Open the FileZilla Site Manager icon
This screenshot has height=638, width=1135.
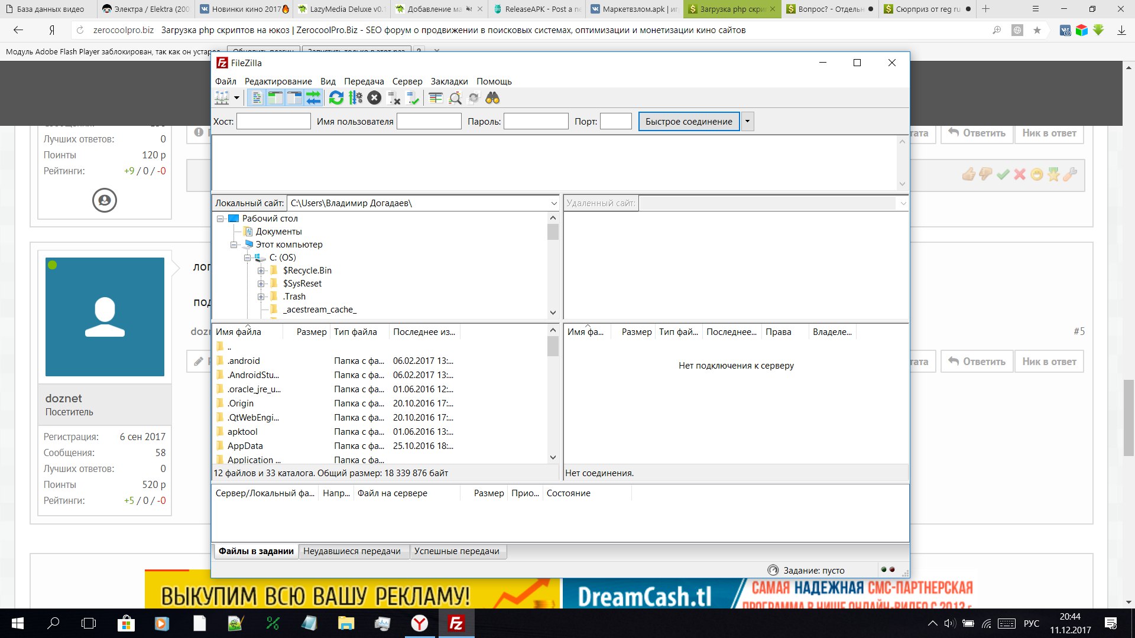click(x=222, y=98)
